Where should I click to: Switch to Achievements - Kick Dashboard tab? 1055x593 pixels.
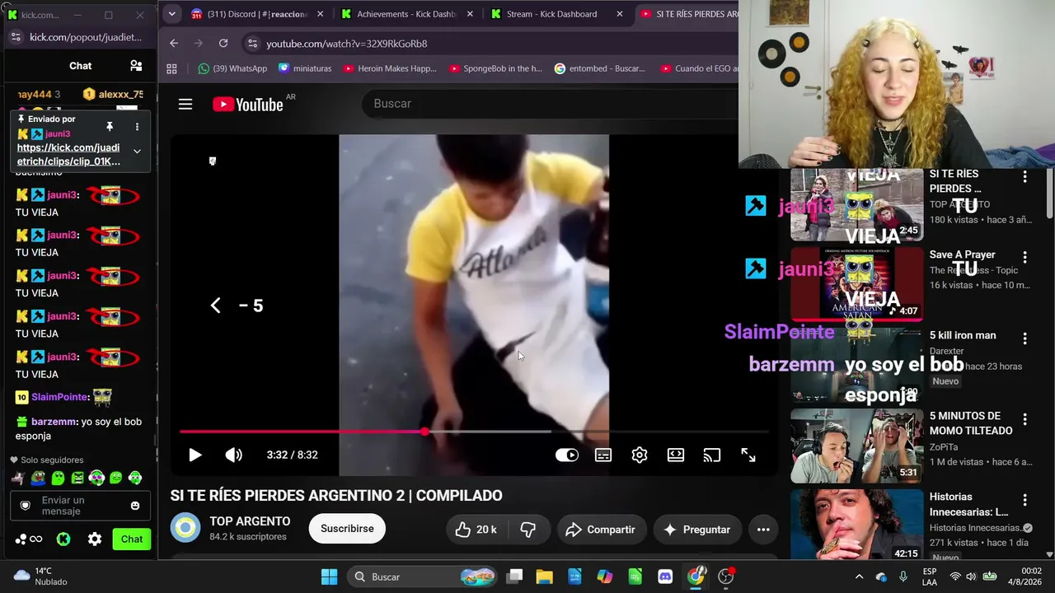[406, 14]
